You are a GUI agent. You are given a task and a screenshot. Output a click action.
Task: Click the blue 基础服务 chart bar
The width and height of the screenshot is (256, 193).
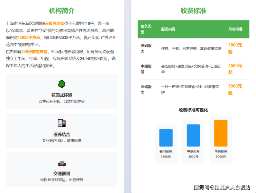pyautogui.click(x=166, y=137)
